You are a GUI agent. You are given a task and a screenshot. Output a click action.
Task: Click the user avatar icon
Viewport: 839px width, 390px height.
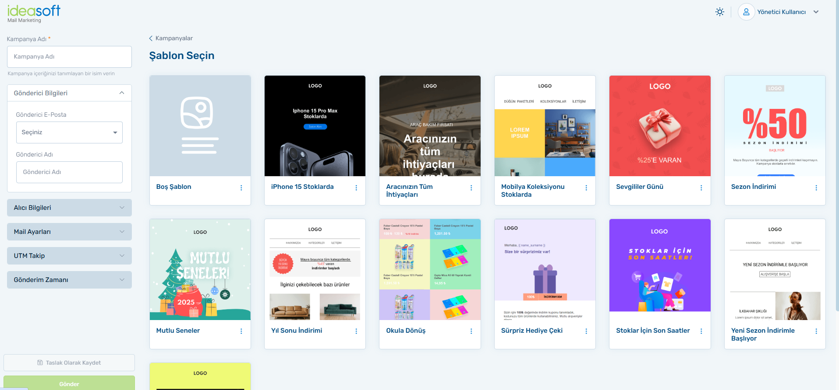[746, 12]
